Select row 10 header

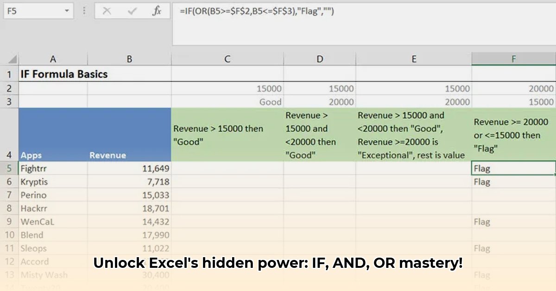pos(10,235)
